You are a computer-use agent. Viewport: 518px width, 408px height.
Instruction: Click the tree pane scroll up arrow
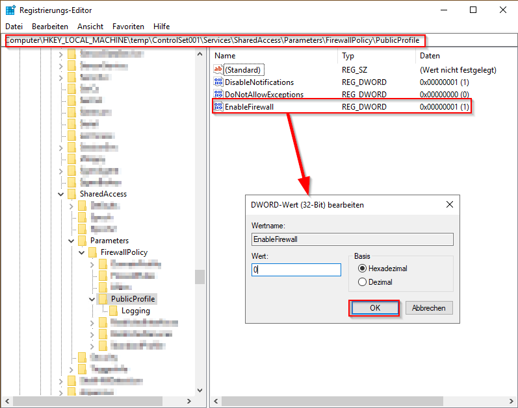point(200,54)
